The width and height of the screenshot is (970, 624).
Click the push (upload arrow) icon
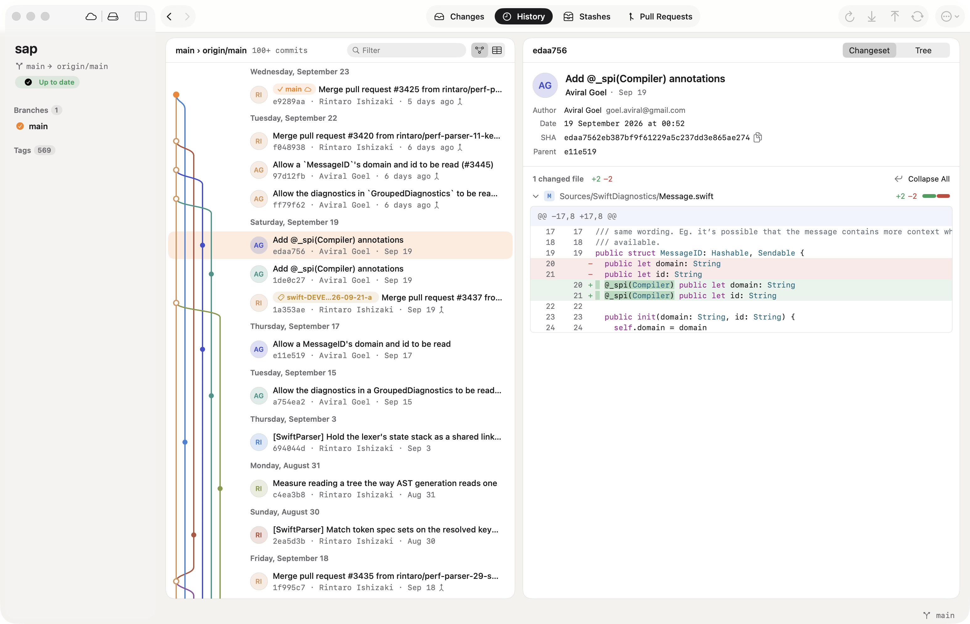pyautogui.click(x=895, y=16)
